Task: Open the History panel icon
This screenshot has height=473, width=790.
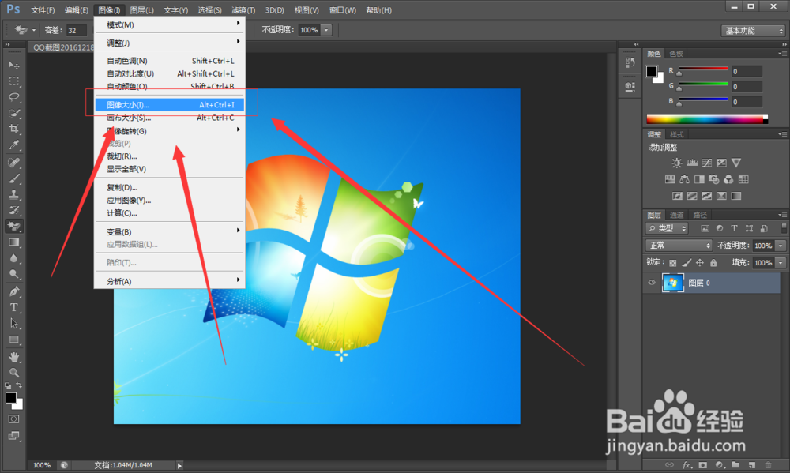Action: 630,62
